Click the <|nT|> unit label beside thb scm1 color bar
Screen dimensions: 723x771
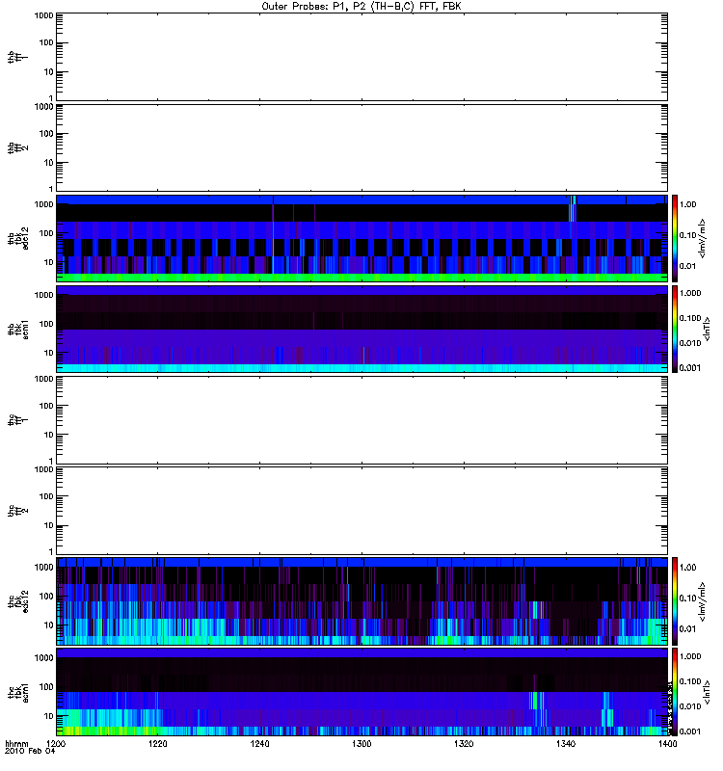point(707,329)
